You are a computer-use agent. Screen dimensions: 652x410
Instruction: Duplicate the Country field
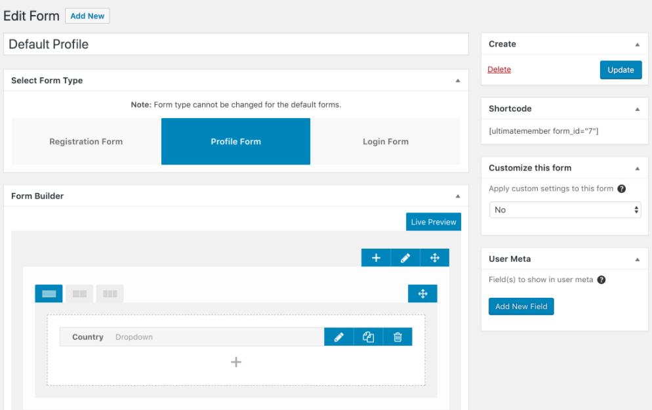point(369,337)
